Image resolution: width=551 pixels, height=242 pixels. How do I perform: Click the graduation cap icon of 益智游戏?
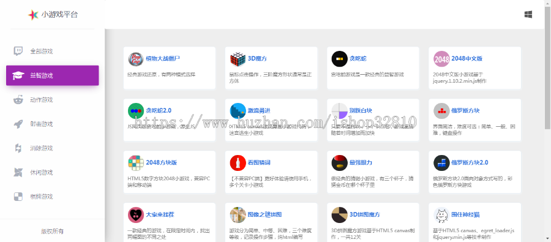tap(18, 75)
